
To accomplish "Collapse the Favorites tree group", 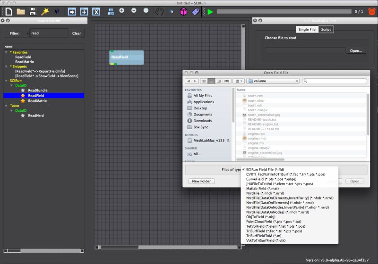I will coord(6,52).
